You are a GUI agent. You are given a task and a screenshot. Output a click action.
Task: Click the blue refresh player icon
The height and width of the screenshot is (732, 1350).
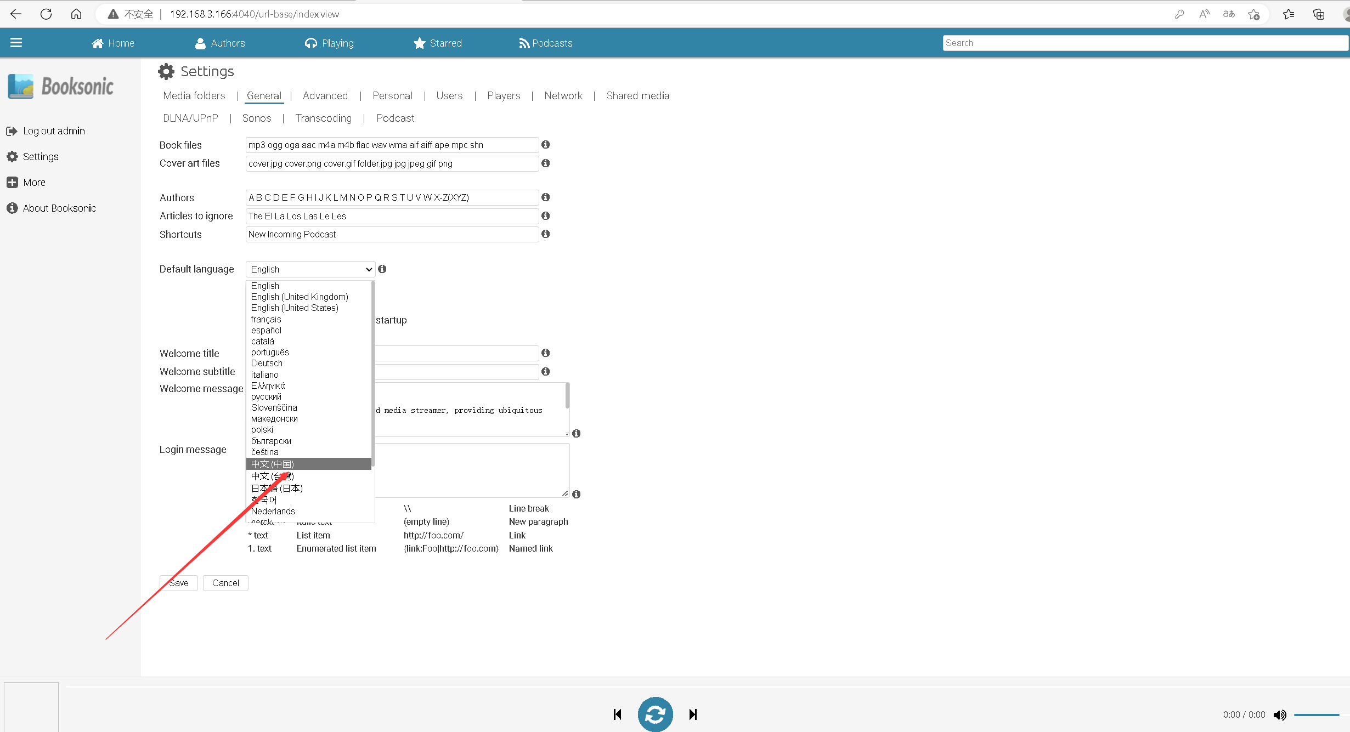pyautogui.click(x=655, y=714)
